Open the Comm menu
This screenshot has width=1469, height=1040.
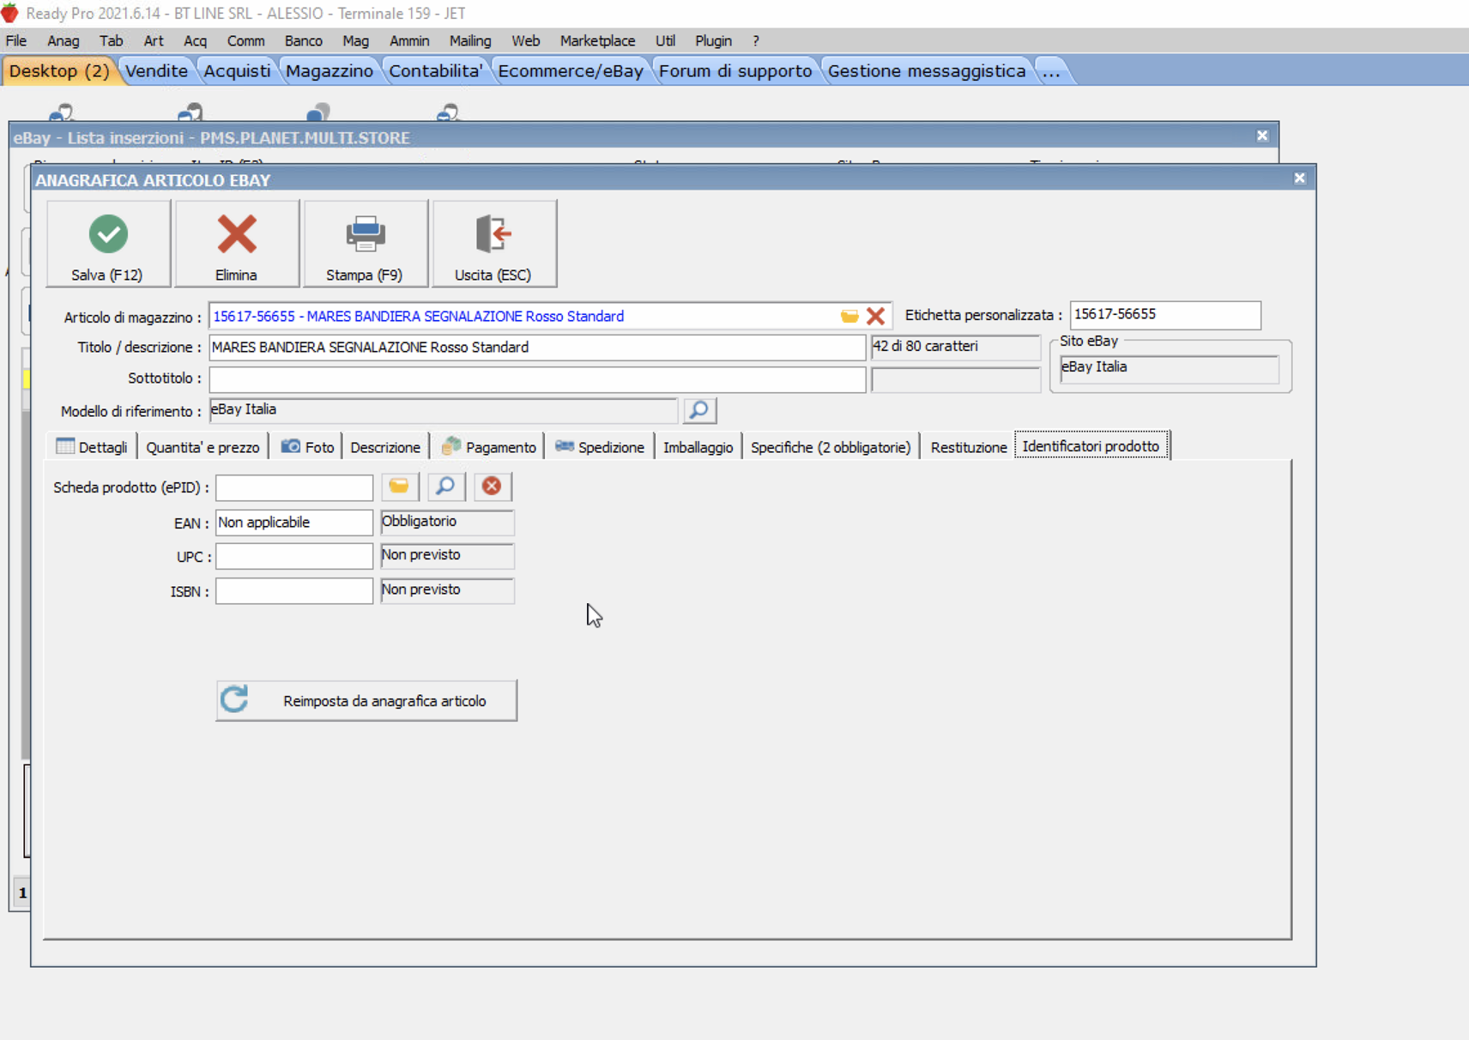(245, 40)
